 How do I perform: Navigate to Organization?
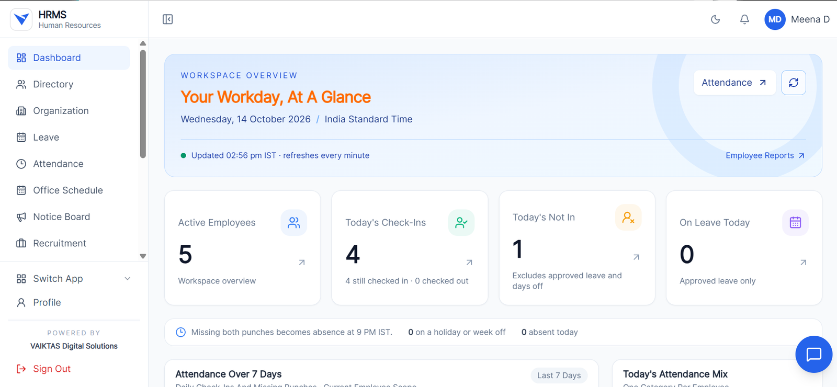[x=69, y=111]
